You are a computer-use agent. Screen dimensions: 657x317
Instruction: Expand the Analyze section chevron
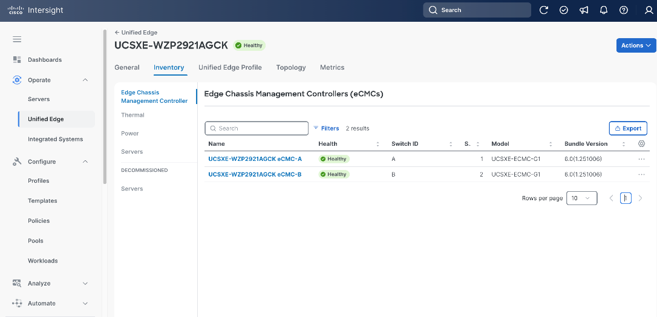[x=85, y=284]
